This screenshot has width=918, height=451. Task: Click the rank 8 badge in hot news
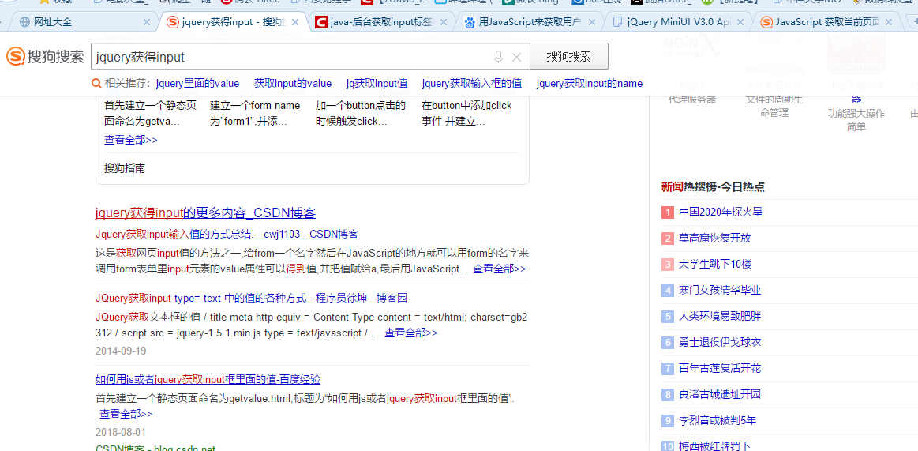[668, 394]
